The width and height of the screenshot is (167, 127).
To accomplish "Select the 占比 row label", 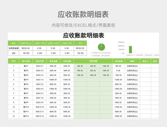I will tap(14, 53).
